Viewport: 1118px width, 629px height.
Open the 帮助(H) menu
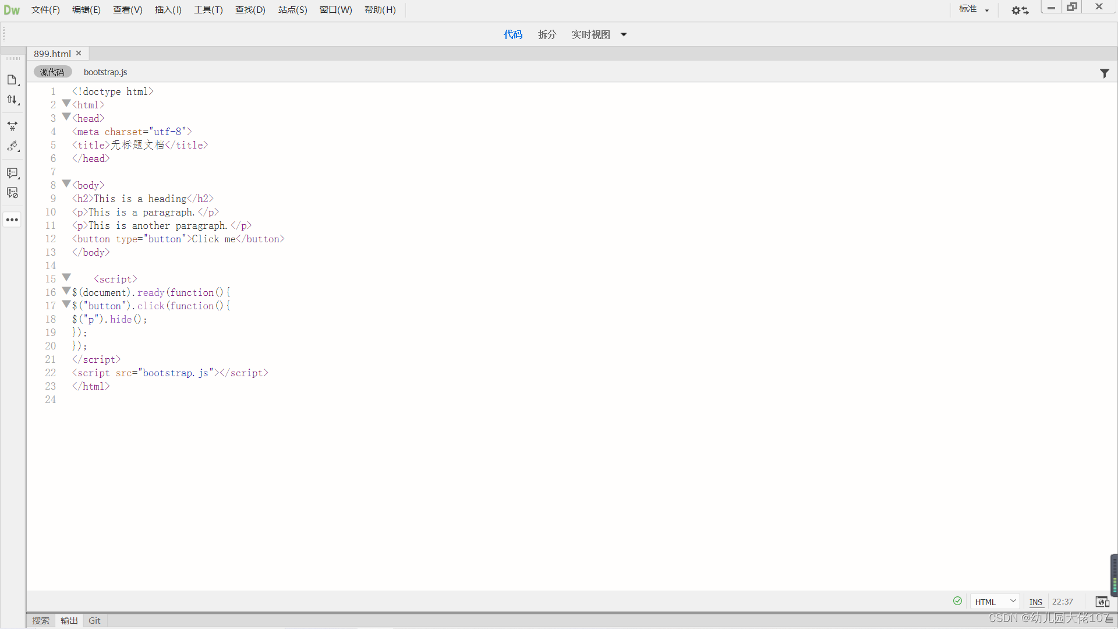click(x=380, y=10)
